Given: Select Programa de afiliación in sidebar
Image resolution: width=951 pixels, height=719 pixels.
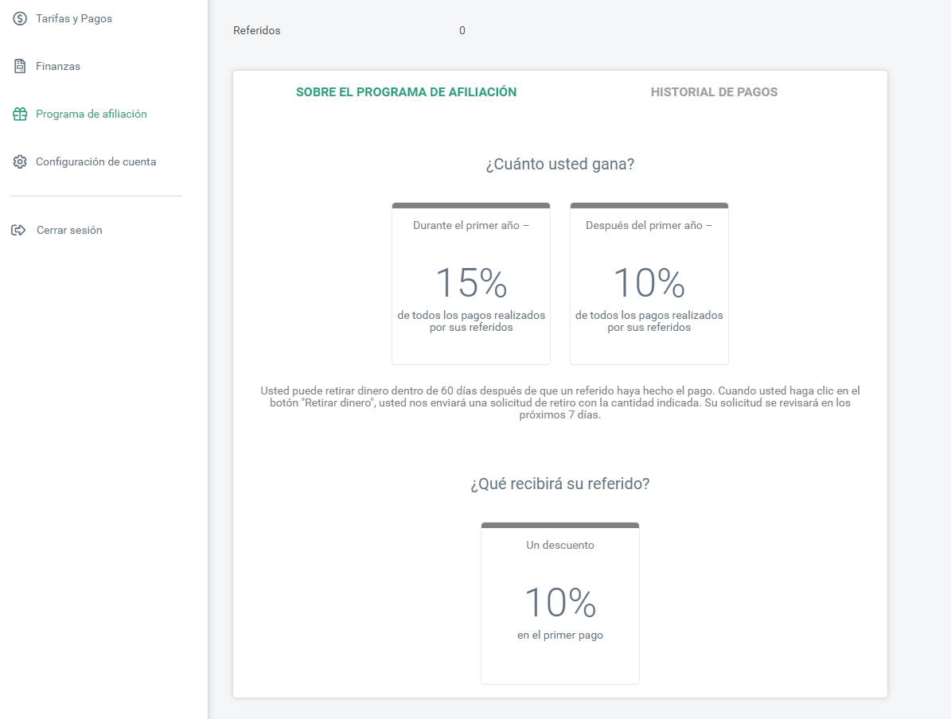Looking at the screenshot, I should pyautogui.click(x=91, y=114).
